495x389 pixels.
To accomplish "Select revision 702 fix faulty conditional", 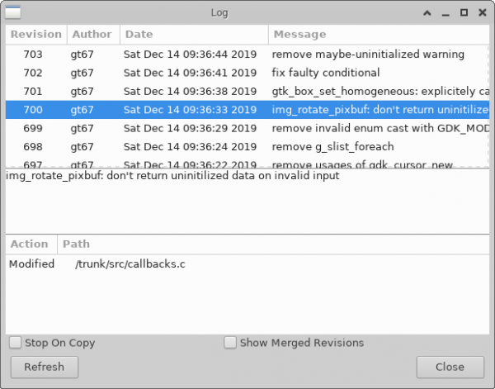I will coord(247,73).
